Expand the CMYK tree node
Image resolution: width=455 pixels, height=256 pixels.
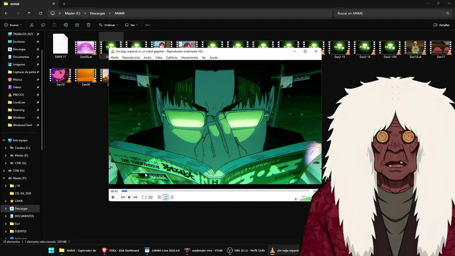coord(6,201)
